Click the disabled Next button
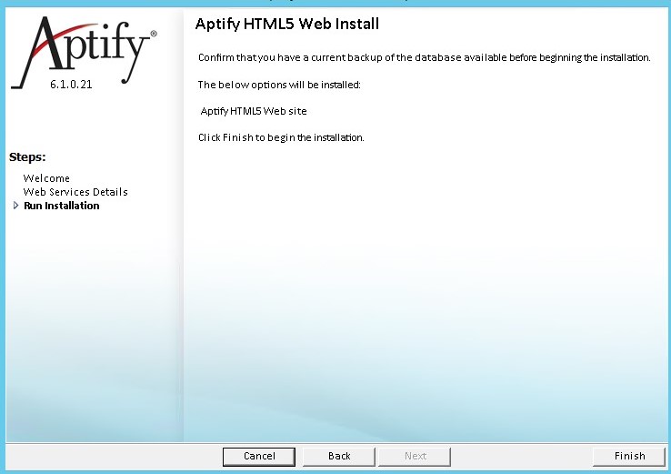The image size is (671, 474). pyautogui.click(x=415, y=457)
